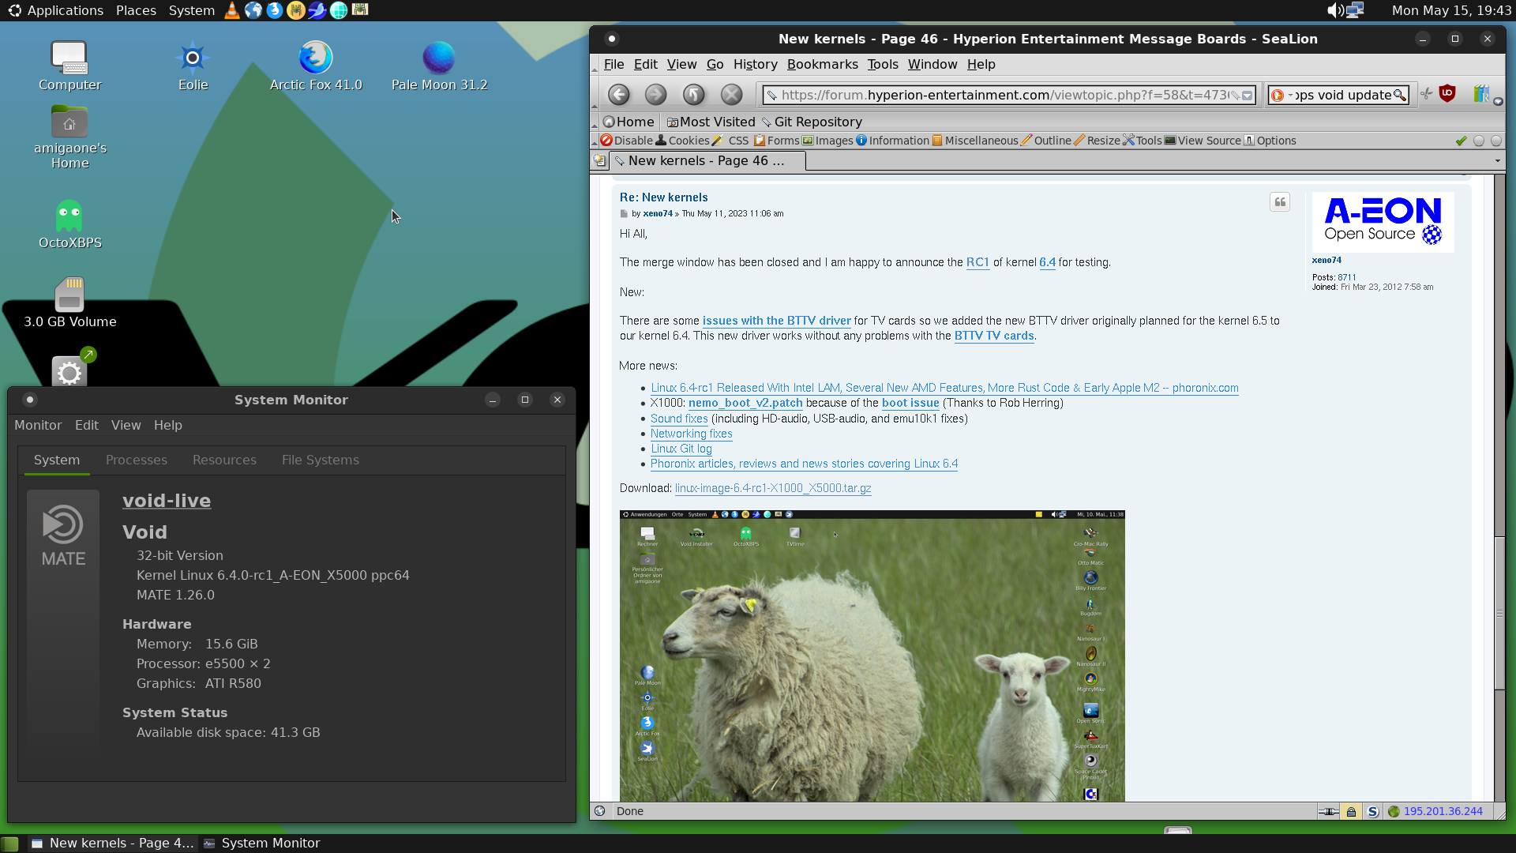
Task: Open the Sound fixes link
Action: point(679,419)
